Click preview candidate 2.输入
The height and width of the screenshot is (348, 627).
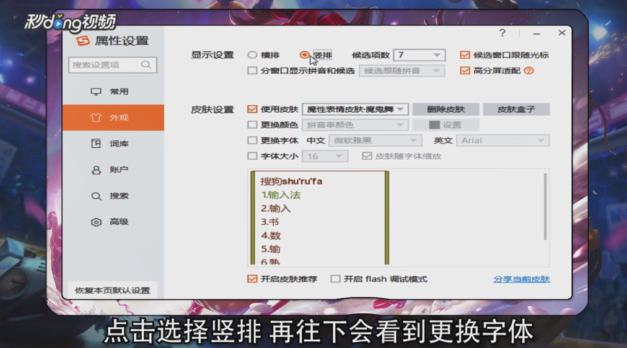coord(276,209)
